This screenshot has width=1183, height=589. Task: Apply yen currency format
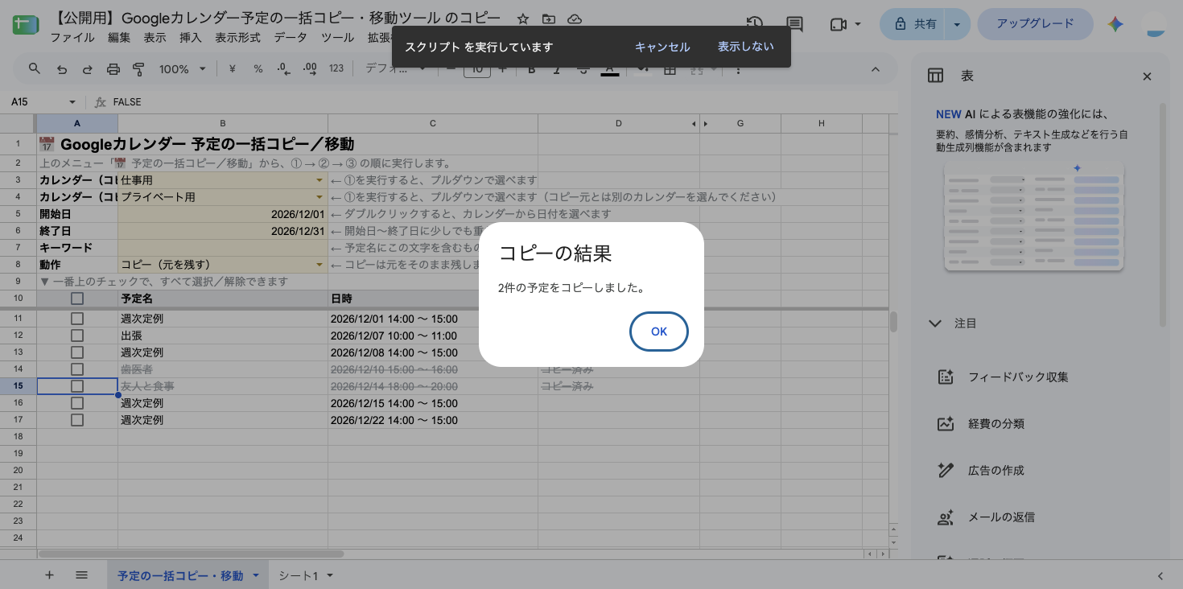pyautogui.click(x=233, y=69)
